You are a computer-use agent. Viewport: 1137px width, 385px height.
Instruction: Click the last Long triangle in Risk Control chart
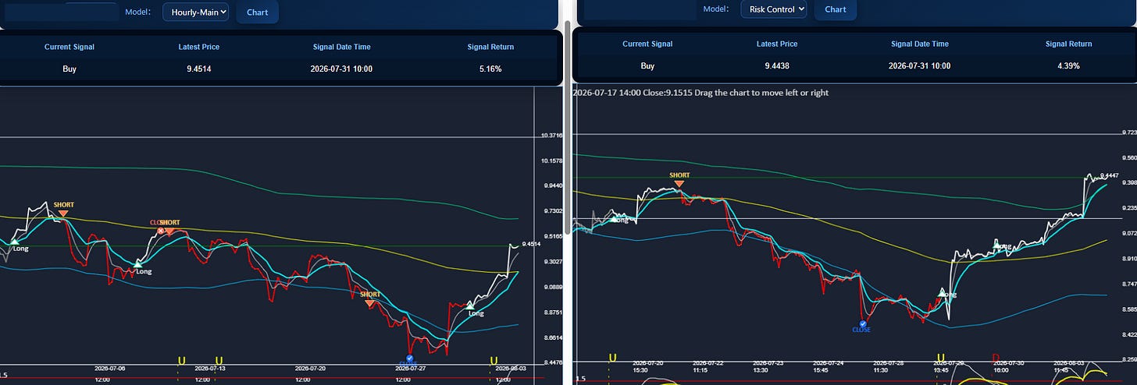click(x=997, y=245)
